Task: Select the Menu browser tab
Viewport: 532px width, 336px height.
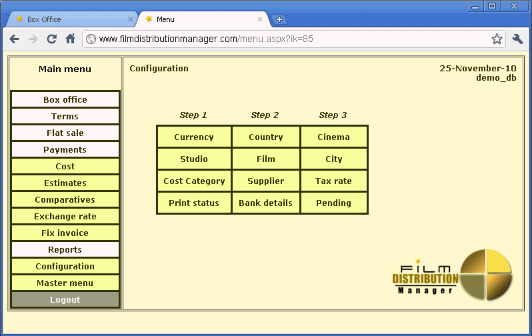Action: point(200,19)
